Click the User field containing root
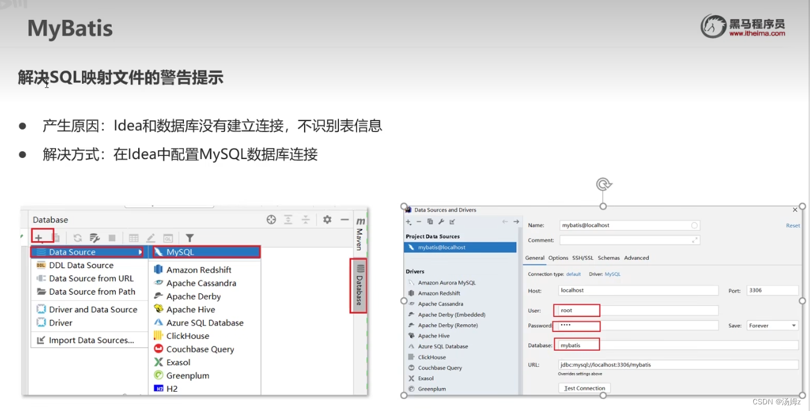The height and width of the screenshot is (411, 810). point(639,310)
